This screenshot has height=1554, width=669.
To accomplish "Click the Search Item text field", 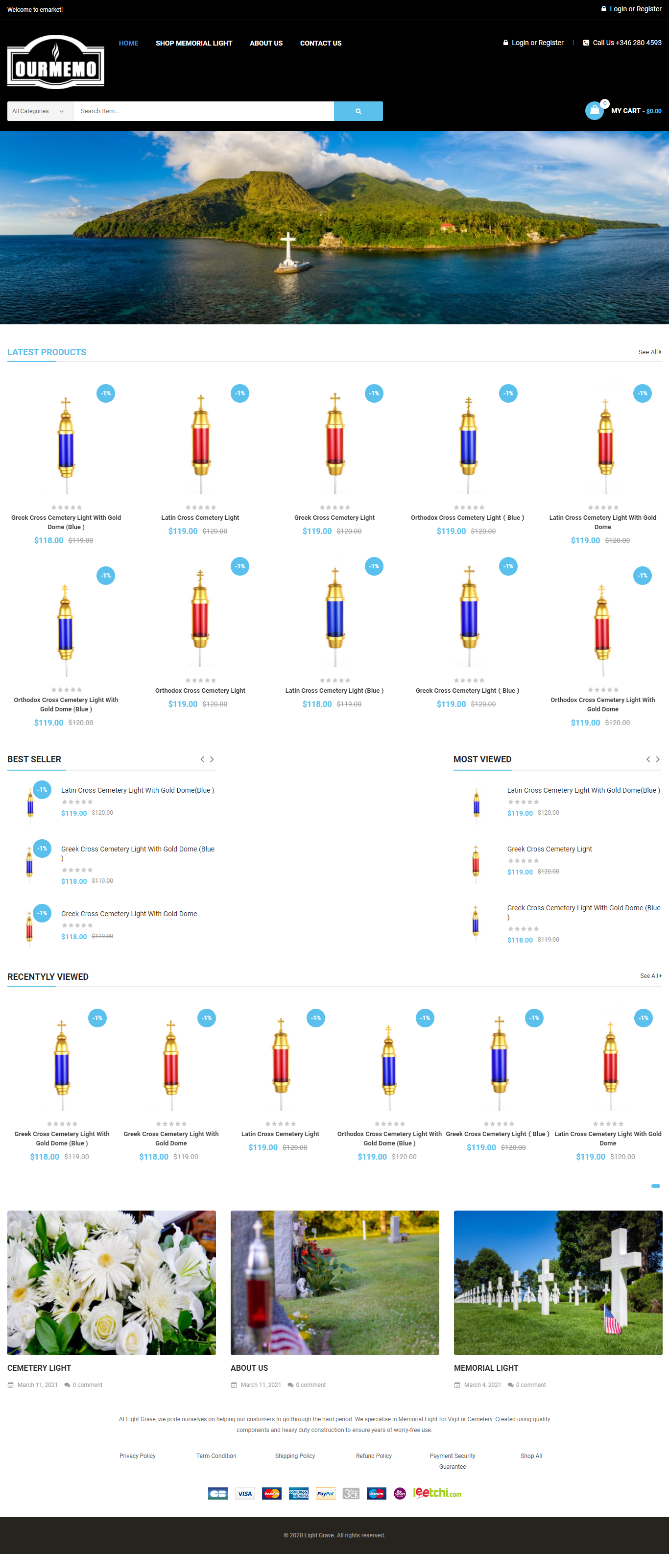I will click(204, 111).
